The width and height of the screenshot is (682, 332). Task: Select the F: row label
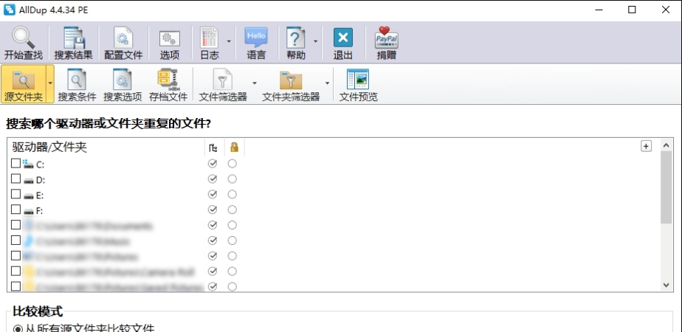click(39, 211)
